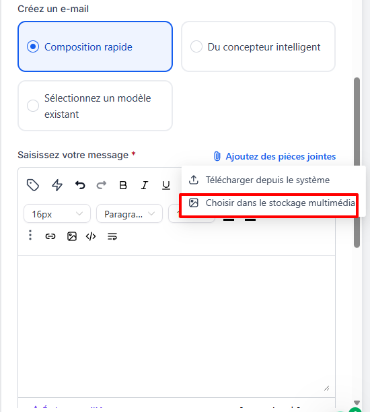This screenshot has width=370, height=412.
Task: Insert an image using the toolbar image icon
Action: [72, 236]
